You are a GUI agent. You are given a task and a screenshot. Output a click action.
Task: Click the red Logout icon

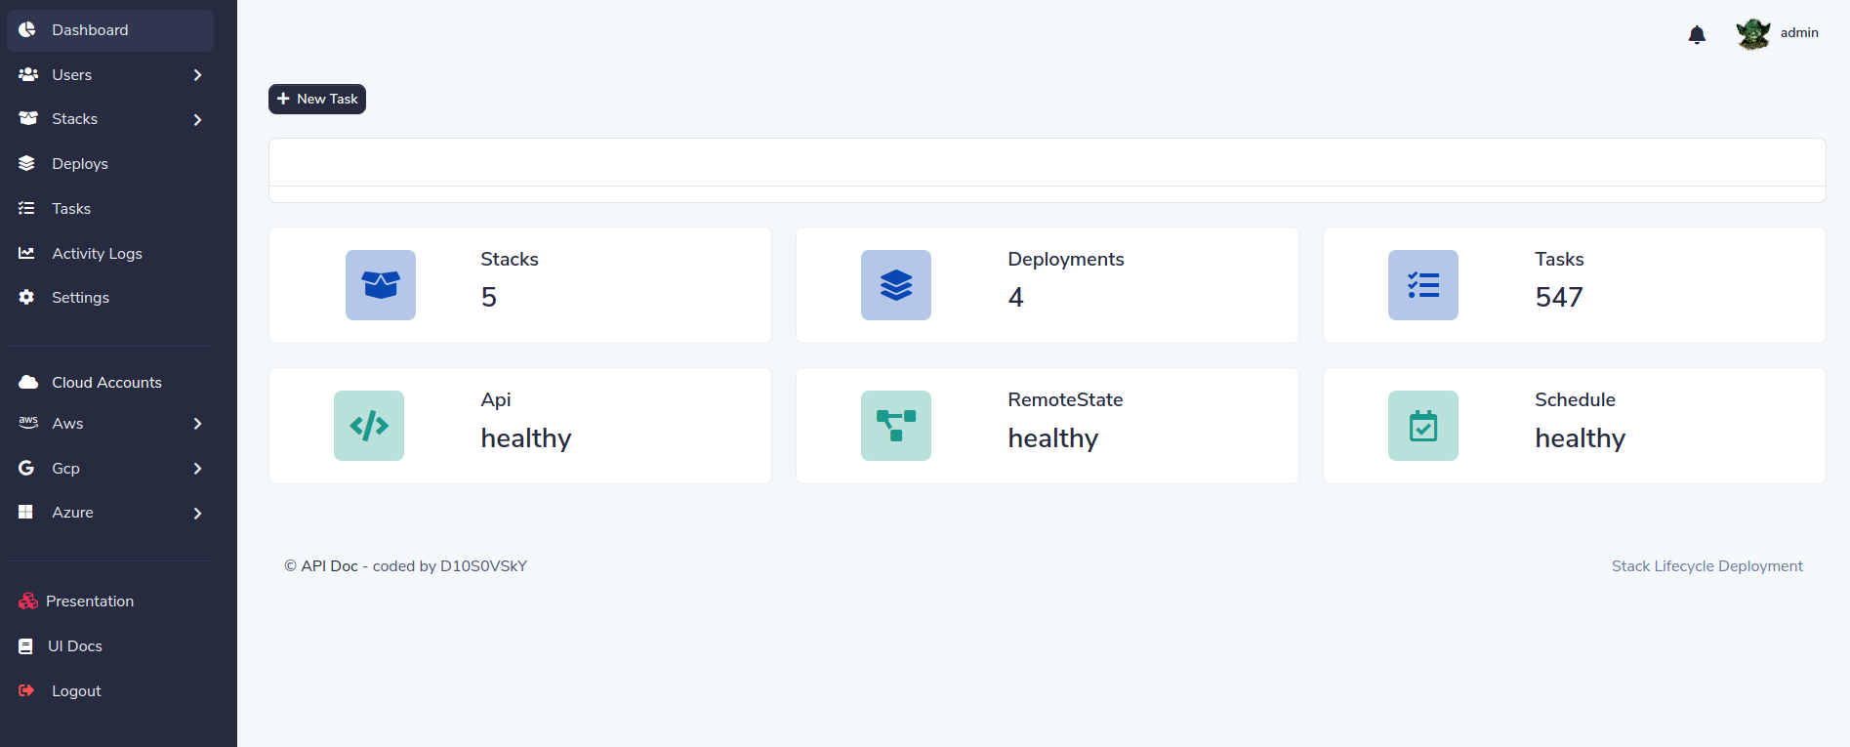pyautogui.click(x=27, y=690)
